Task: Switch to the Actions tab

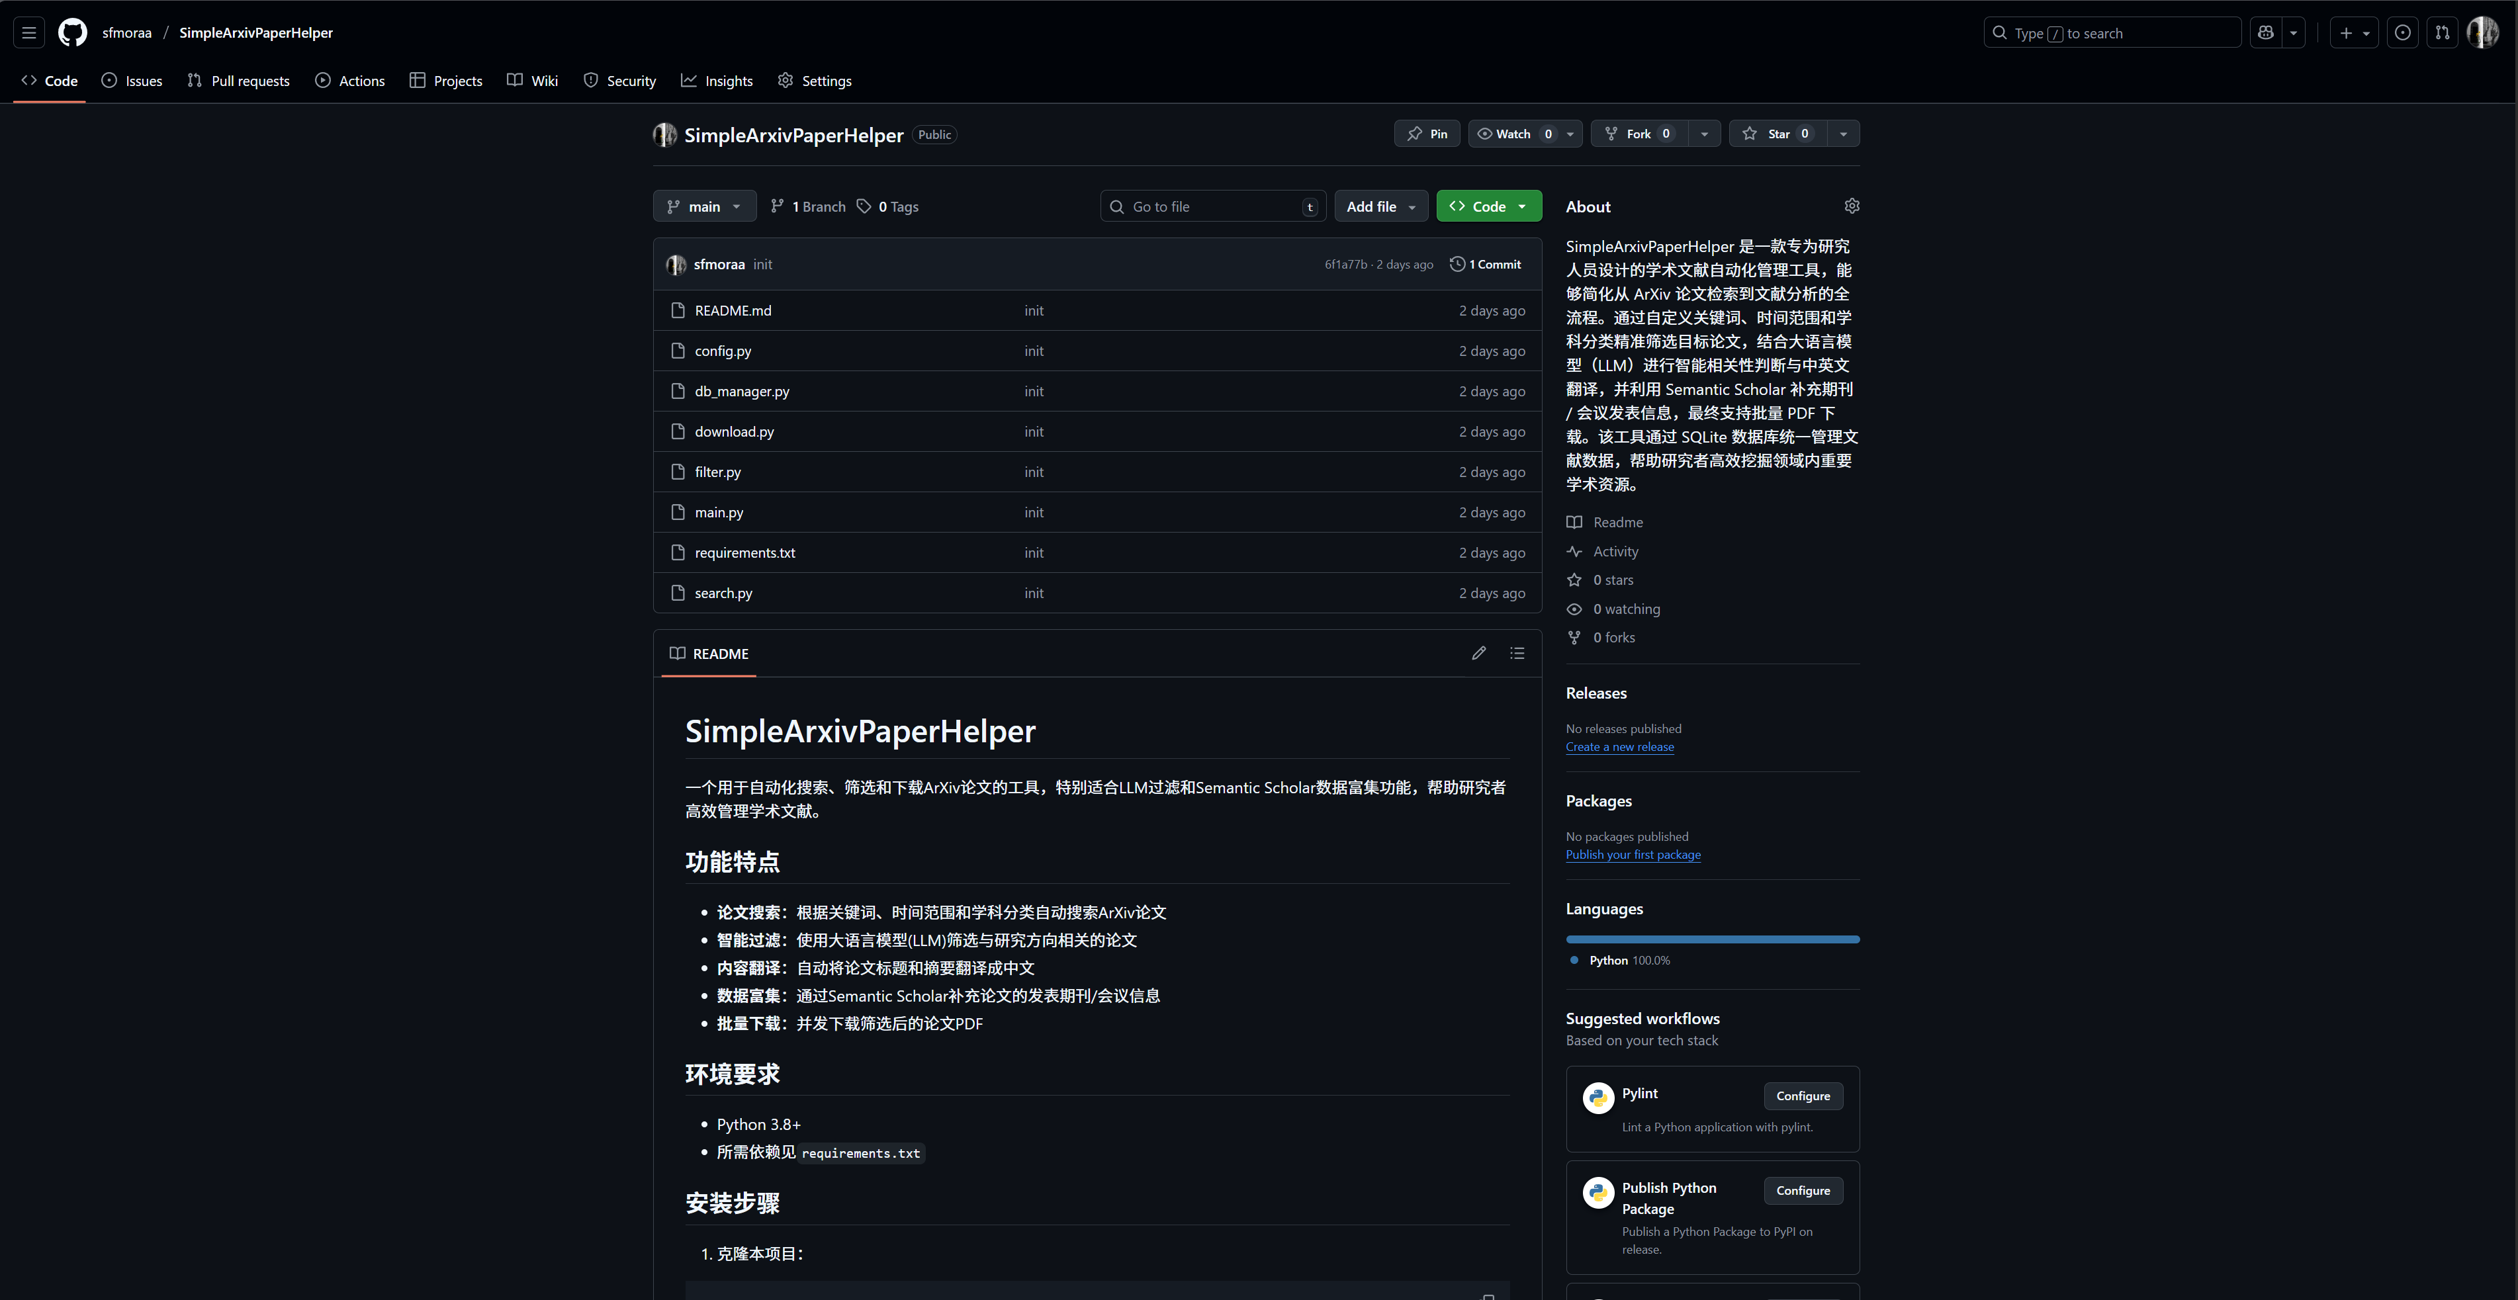Action: pyautogui.click(x=350, y=81)
